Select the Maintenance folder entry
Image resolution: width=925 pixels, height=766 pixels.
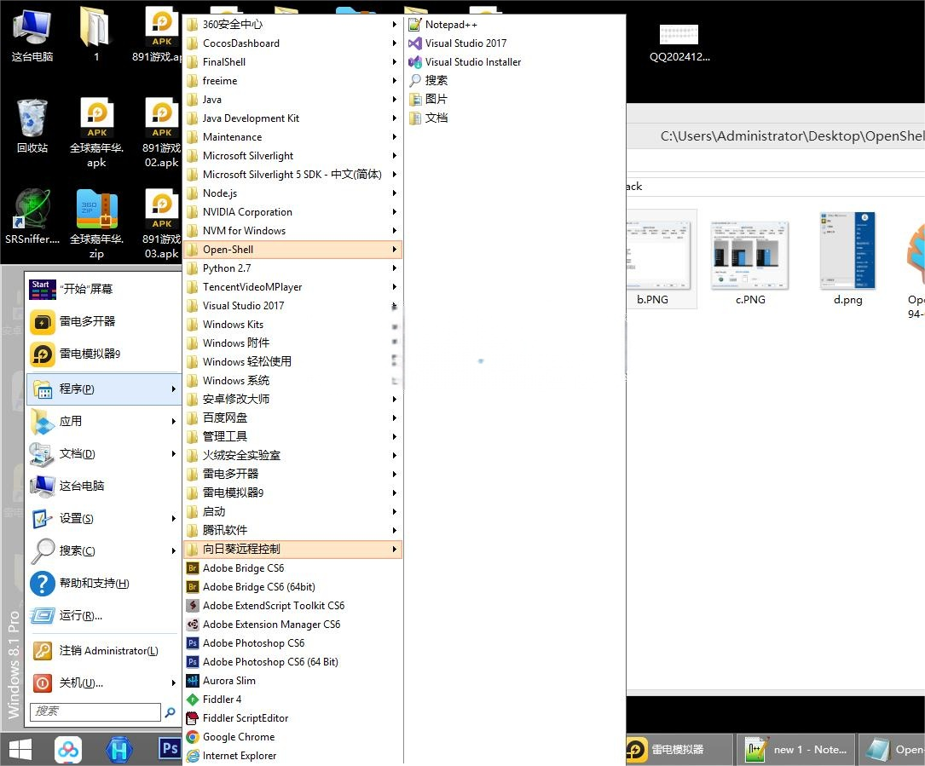coord(293,137)
